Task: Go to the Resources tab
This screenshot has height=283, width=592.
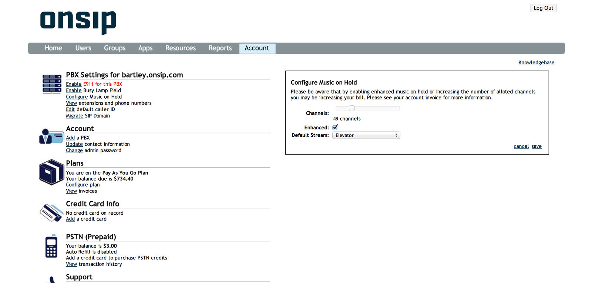Action: (181, 48)
